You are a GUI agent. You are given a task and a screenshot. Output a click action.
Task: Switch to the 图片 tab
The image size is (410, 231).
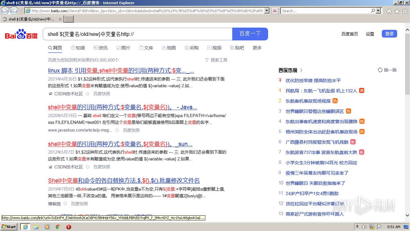click(x=123, y=48)
